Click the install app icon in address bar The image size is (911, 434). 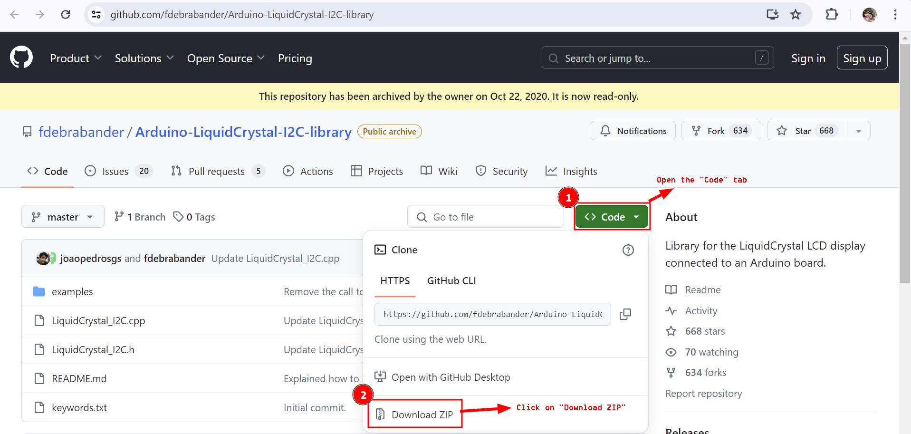tap(773, 14)
